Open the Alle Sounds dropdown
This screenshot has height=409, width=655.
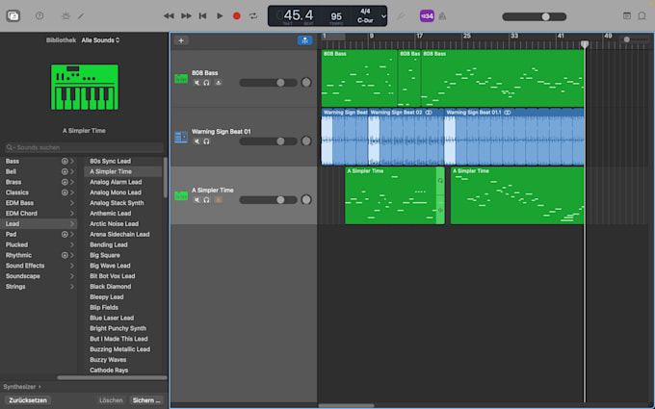click(101, 40)
